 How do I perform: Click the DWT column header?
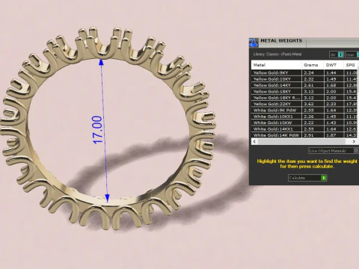coord(334,65)
